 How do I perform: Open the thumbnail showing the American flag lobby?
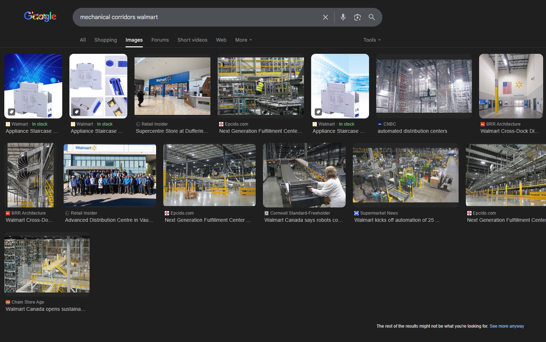pos(511,86)
